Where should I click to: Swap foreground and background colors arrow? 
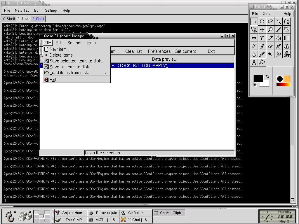(x=267, y=77)
